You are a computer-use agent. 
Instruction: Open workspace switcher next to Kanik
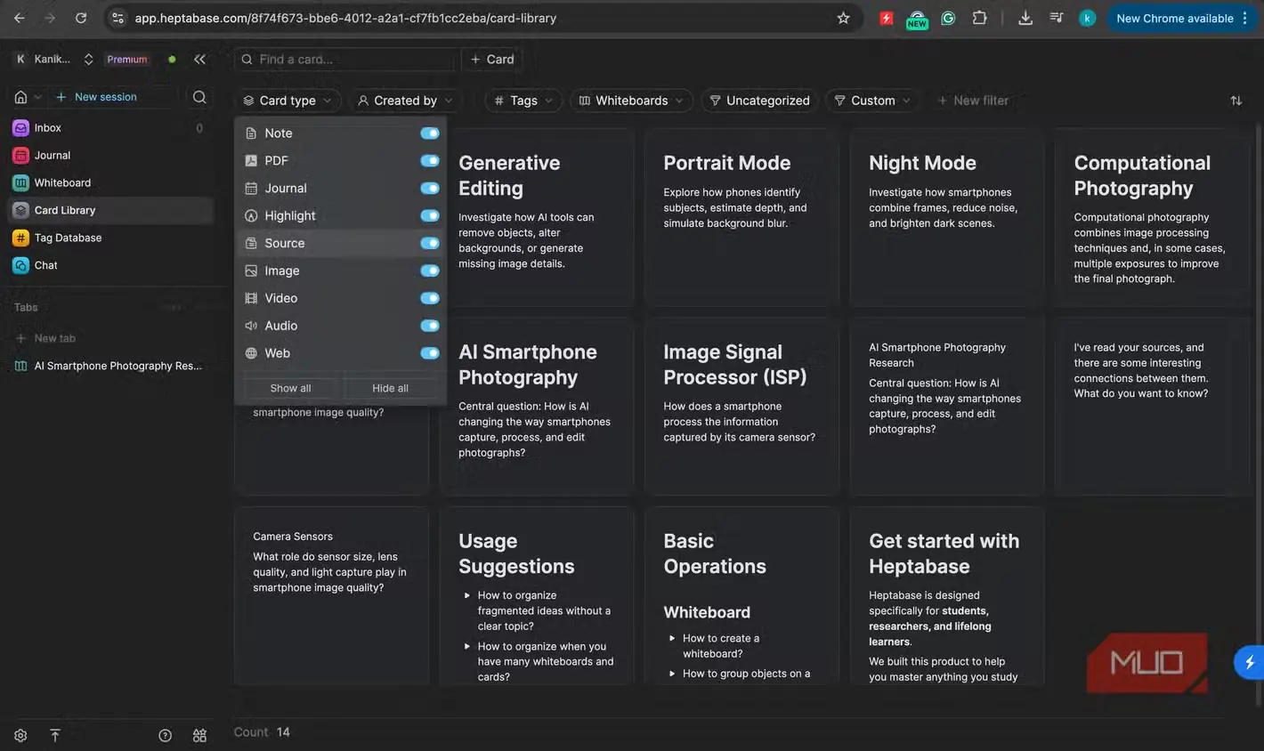88,60
